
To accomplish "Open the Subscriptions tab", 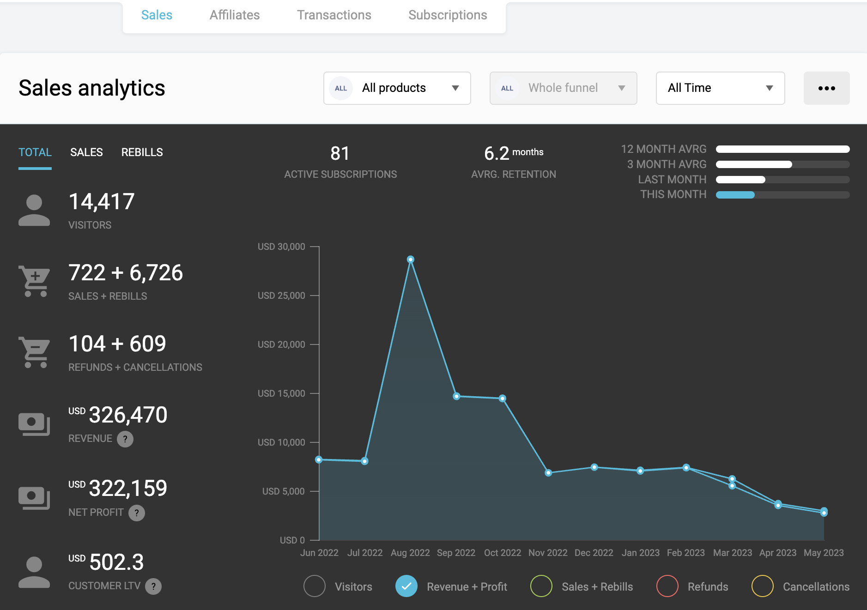I will tap(448, 15).
